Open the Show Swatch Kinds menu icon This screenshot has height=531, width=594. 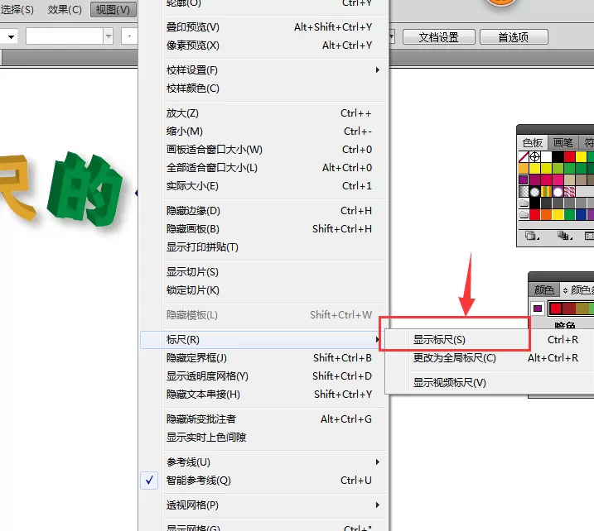pyautogui.click(x=564, y=236)
